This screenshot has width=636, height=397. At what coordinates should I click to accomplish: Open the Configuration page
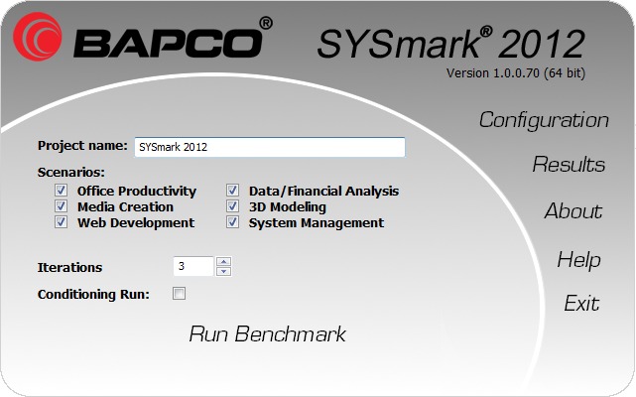click(x=544, y=120)
